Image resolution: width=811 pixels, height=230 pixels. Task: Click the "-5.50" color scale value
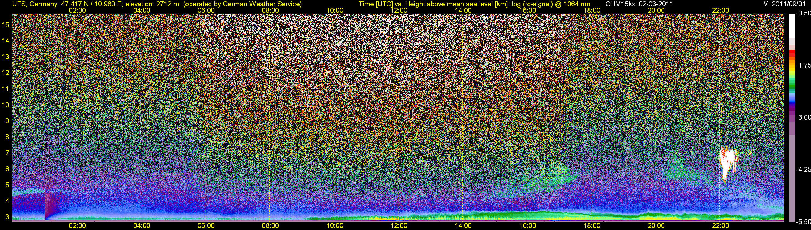tap(803, 222)
